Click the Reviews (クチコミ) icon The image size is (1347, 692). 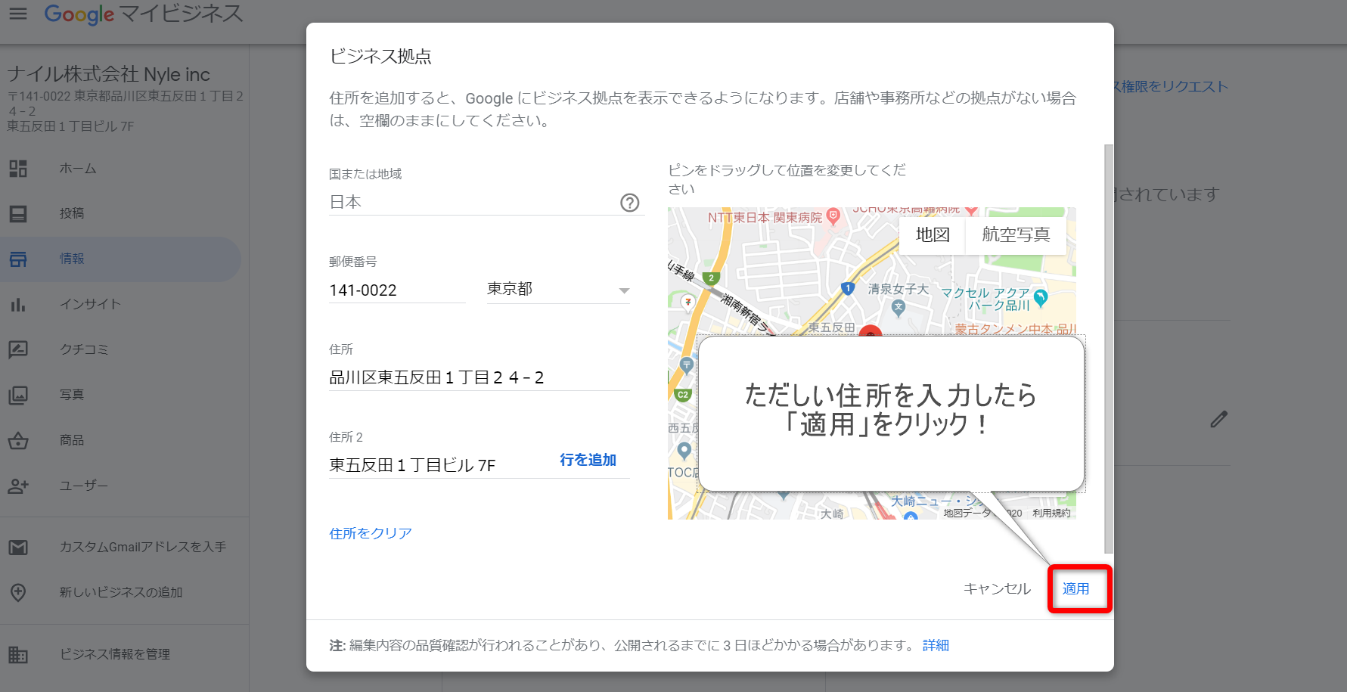[18, 349]
